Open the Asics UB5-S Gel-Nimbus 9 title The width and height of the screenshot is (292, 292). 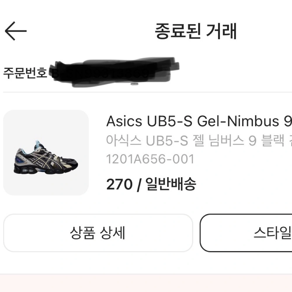tap(199, 121)
